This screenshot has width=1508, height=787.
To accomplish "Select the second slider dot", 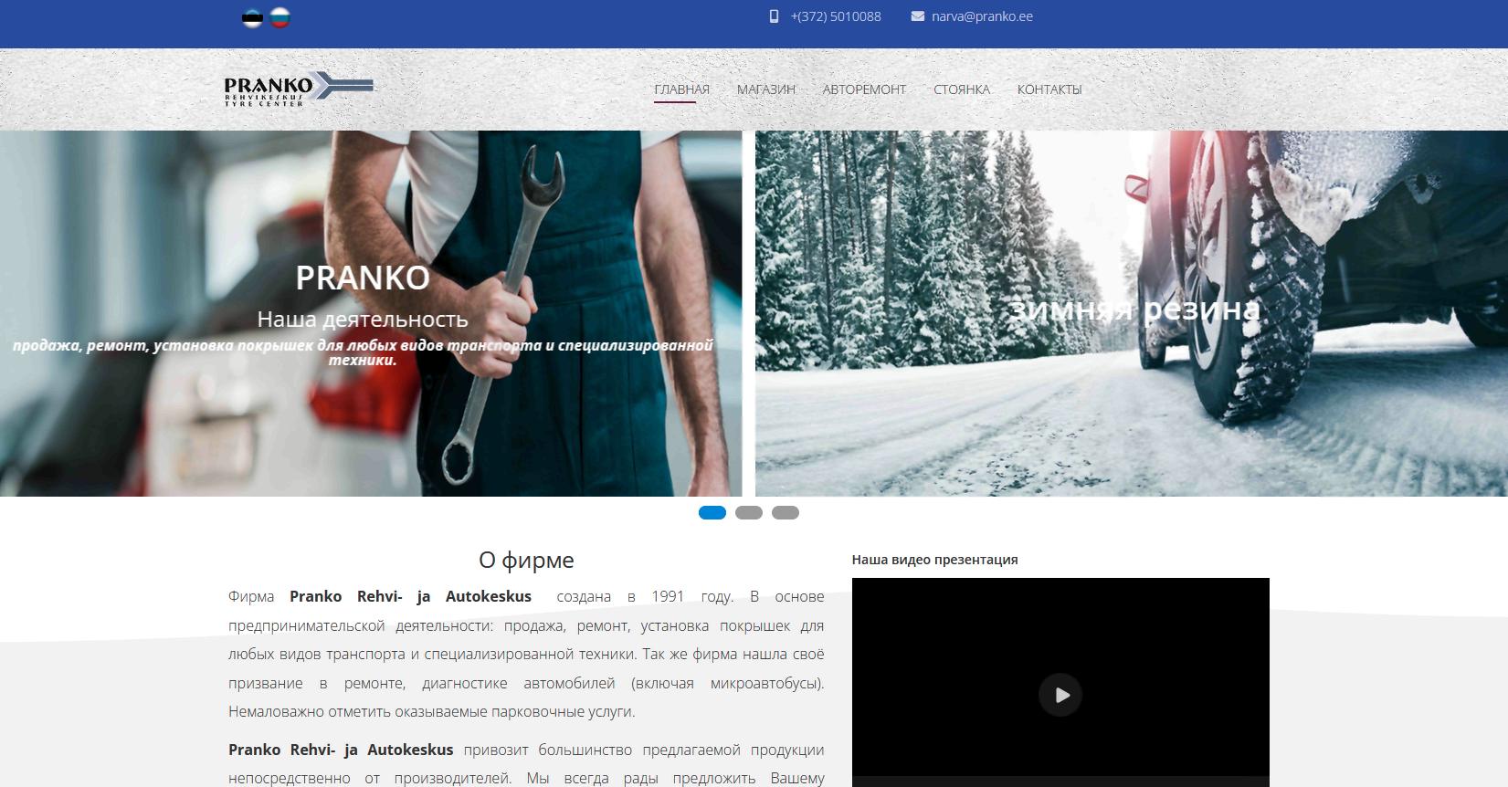I will click(749, 513).
